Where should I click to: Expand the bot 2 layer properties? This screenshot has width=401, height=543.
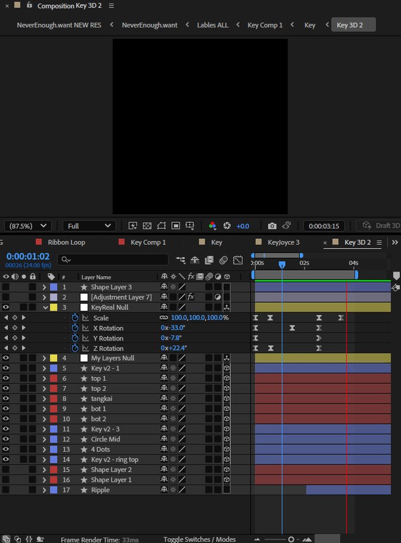coord(44,419)
